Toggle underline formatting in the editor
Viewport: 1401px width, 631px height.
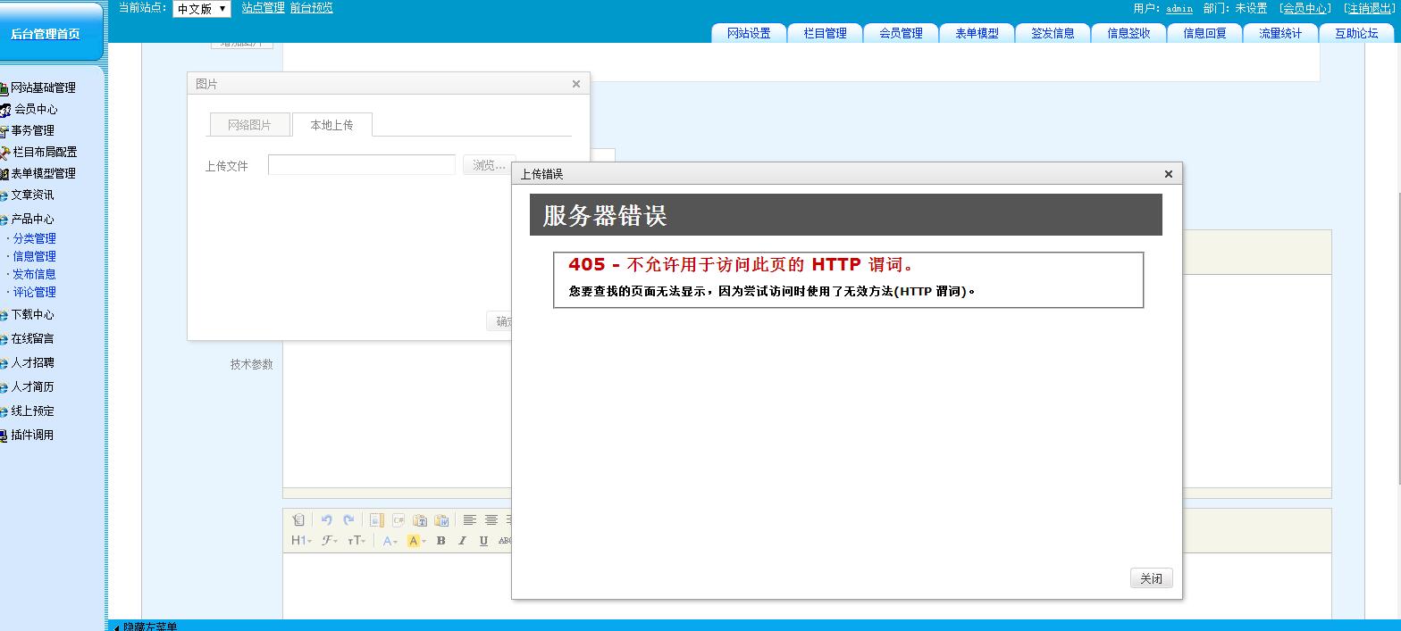coord(483,541)
